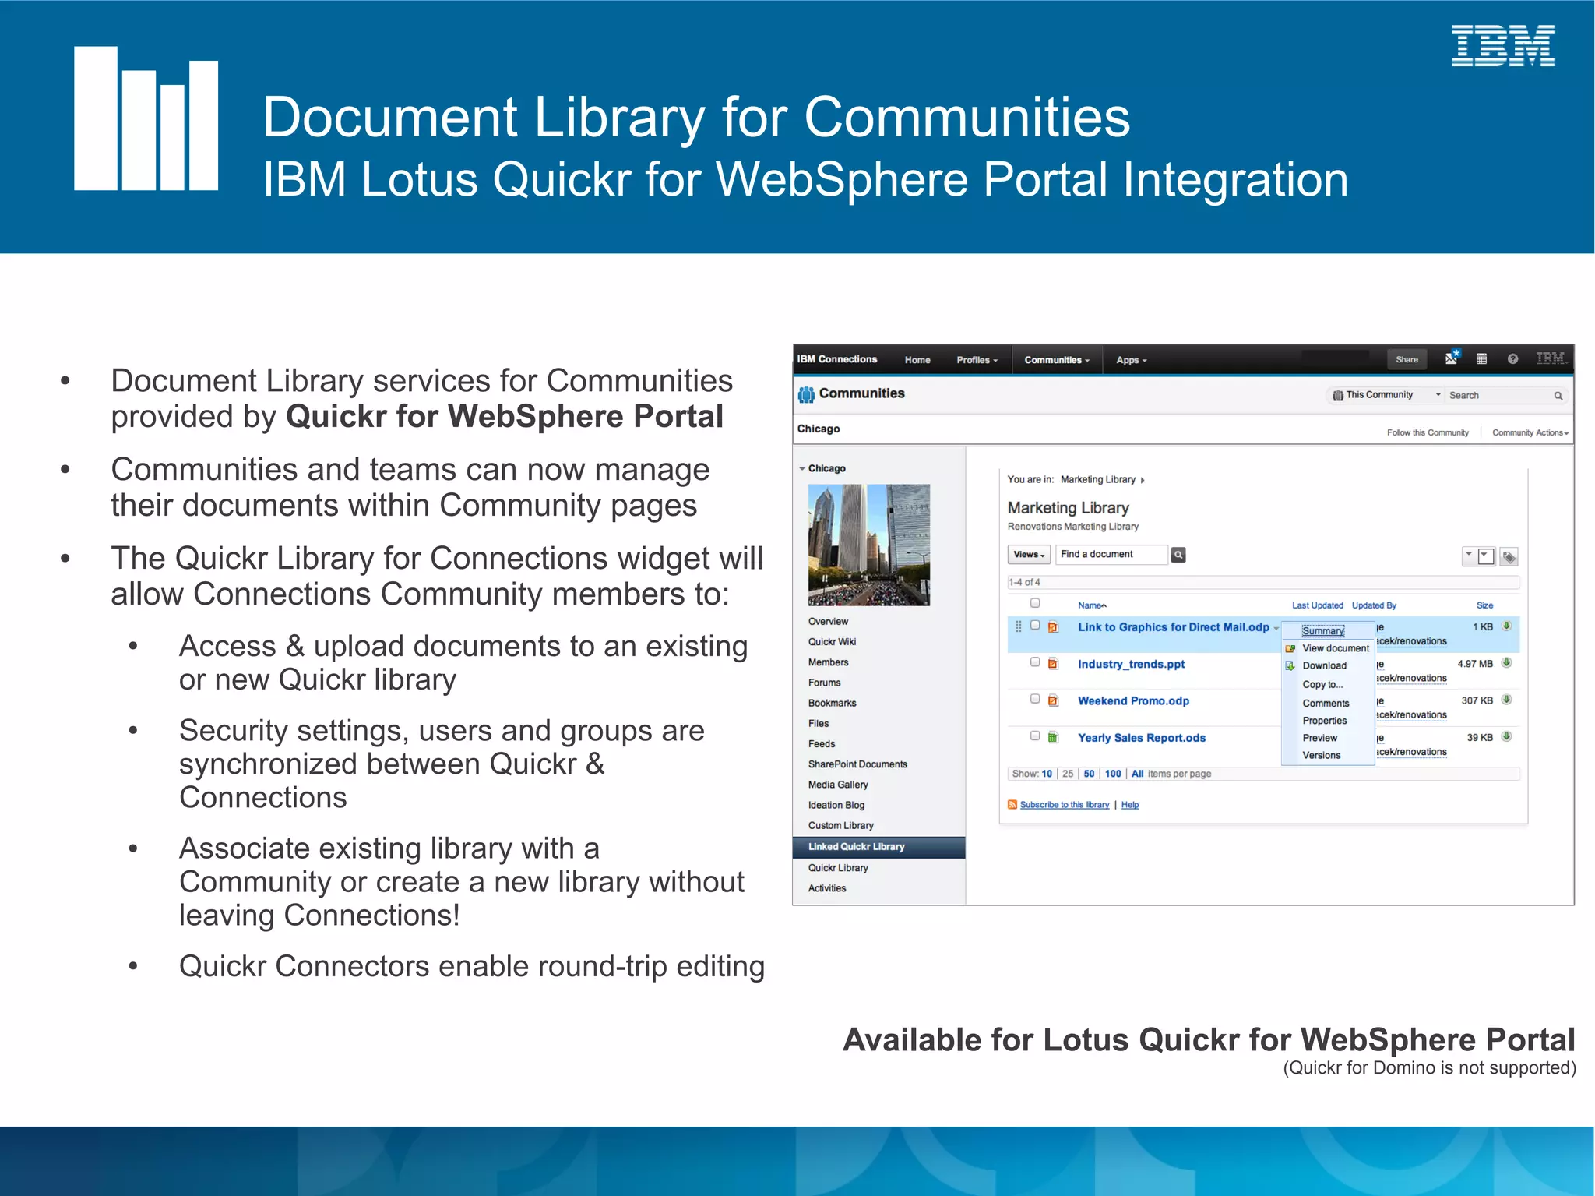Open the Community Actions dropdown
The height and width of the screenshot is (1196, 1595).
point(1530,432)
